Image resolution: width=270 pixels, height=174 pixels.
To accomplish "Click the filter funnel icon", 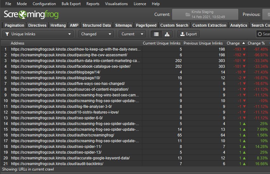I will coord(7,34).
